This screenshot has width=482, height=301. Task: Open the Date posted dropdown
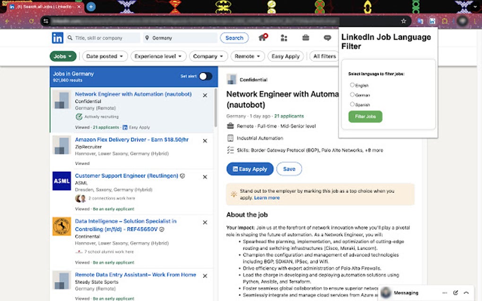[x=104, y=56]
